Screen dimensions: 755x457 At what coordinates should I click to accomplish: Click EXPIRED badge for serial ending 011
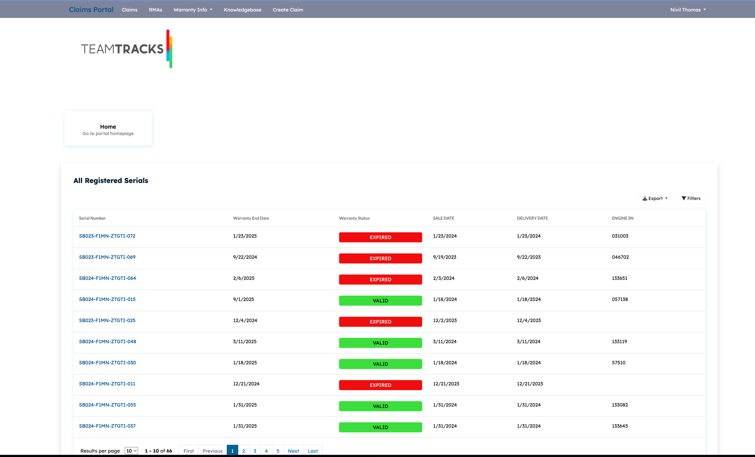(x=380, y=385)
